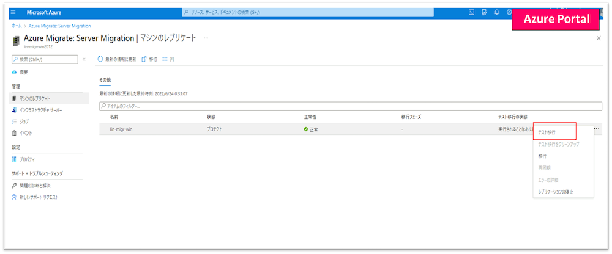Select レプリケーションの停止 in context menu
612x254 pixels.
click(556, 192)
